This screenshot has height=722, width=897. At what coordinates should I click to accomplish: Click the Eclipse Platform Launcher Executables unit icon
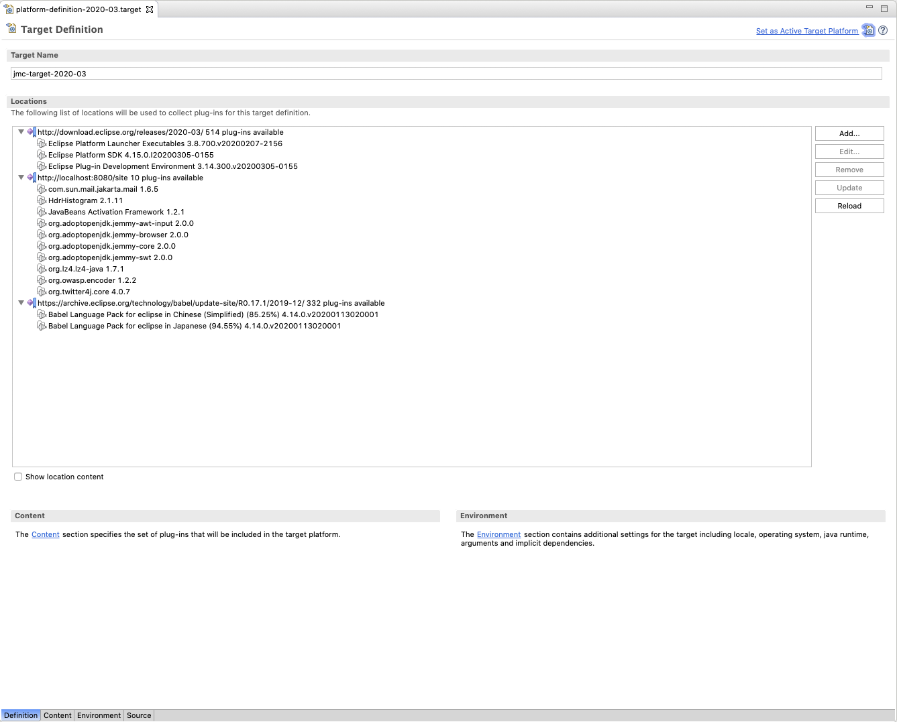point(42,143)
